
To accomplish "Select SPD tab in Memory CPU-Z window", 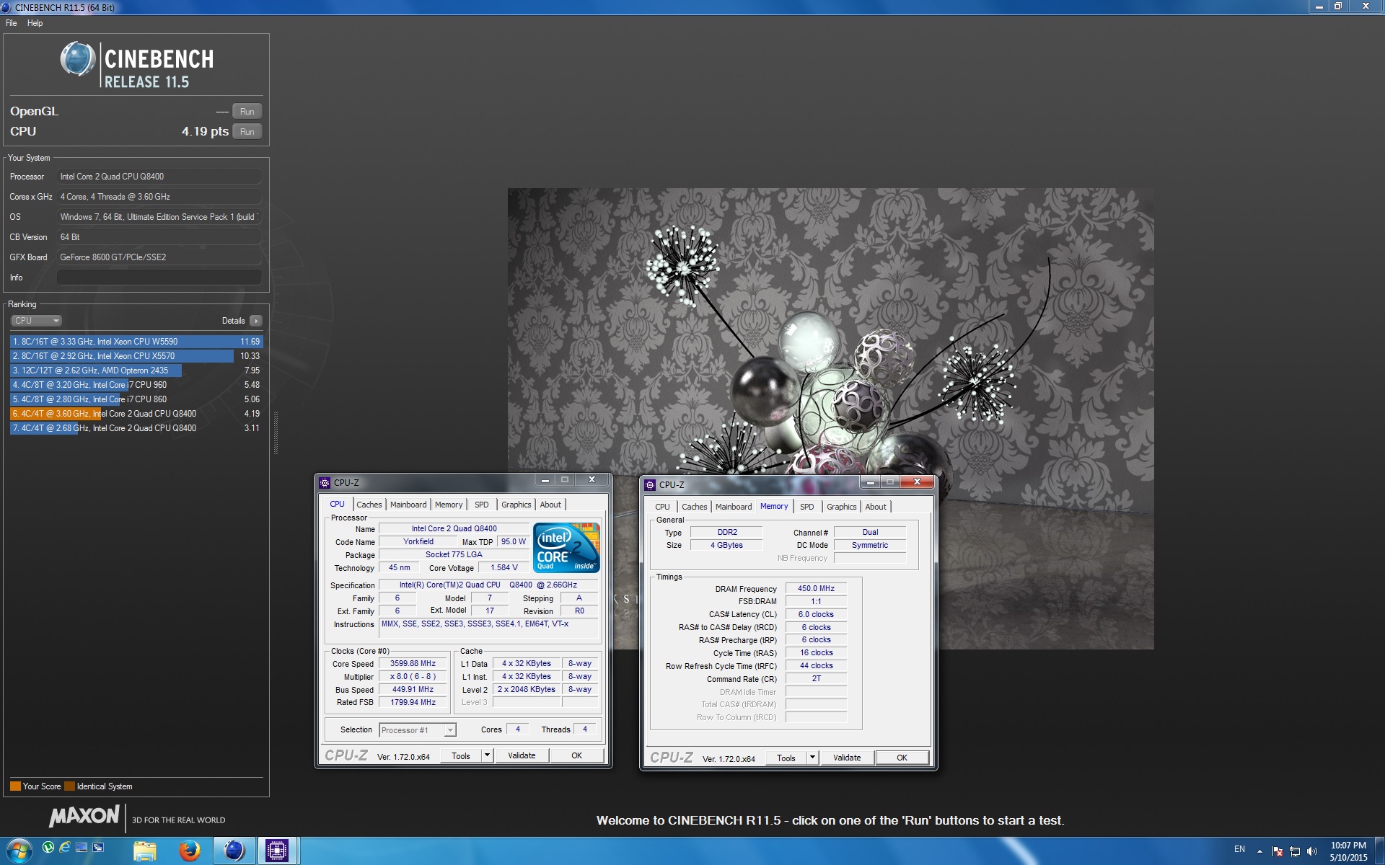I will tap(807, 507).
